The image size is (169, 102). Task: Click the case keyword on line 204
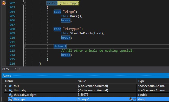coord(57,12)
